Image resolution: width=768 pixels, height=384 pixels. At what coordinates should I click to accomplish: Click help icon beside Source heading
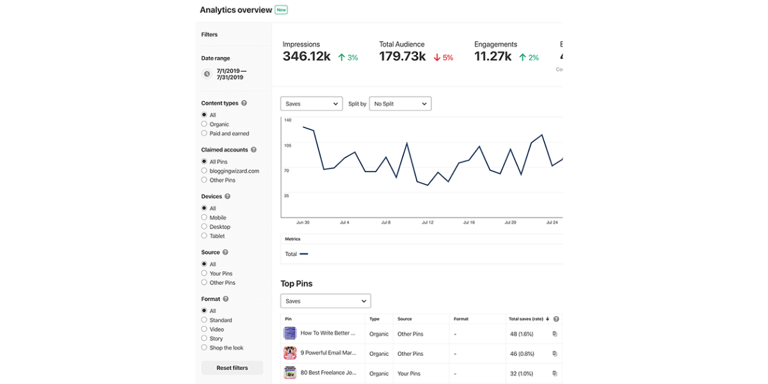225,252
